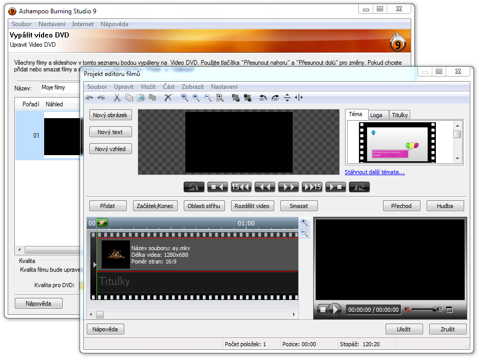Click the back 15 seconds button

(x=241, y=187)
